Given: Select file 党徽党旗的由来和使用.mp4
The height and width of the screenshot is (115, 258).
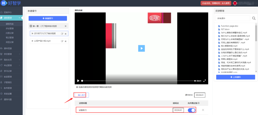Looking at the screenshot, I should (233, 66).
